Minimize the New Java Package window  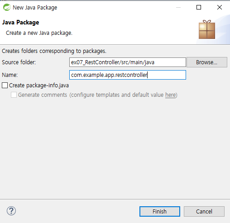tap(178, 7)
